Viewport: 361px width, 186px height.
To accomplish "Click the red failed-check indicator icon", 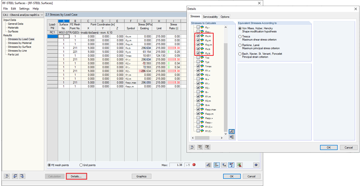I will (194, 165).
